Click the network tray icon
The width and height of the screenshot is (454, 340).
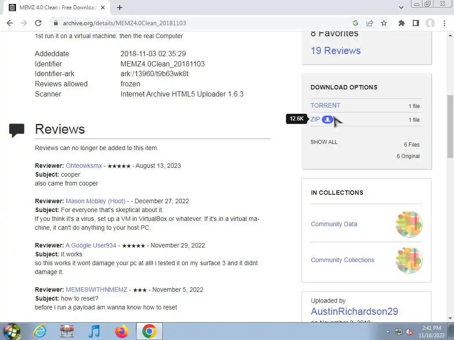[x=399, y=332]
